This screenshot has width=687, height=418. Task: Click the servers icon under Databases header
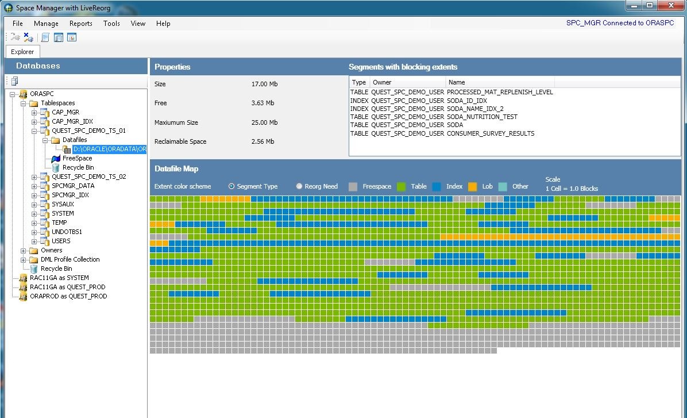click(14, 81)
